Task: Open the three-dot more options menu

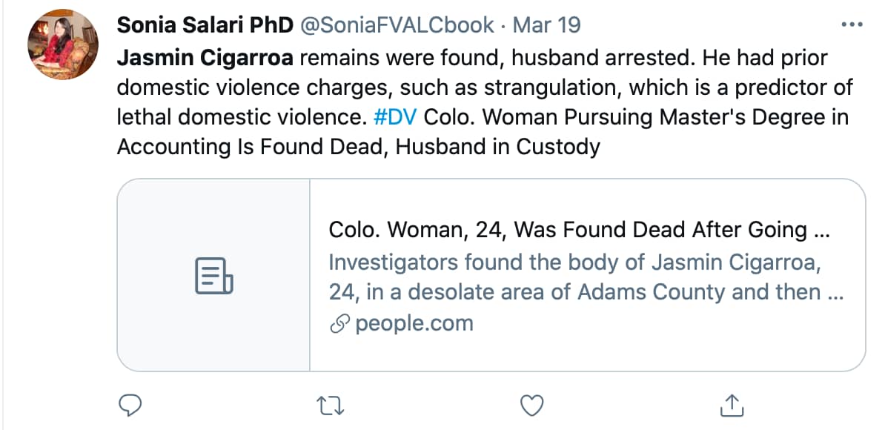Action: (851, 25)
